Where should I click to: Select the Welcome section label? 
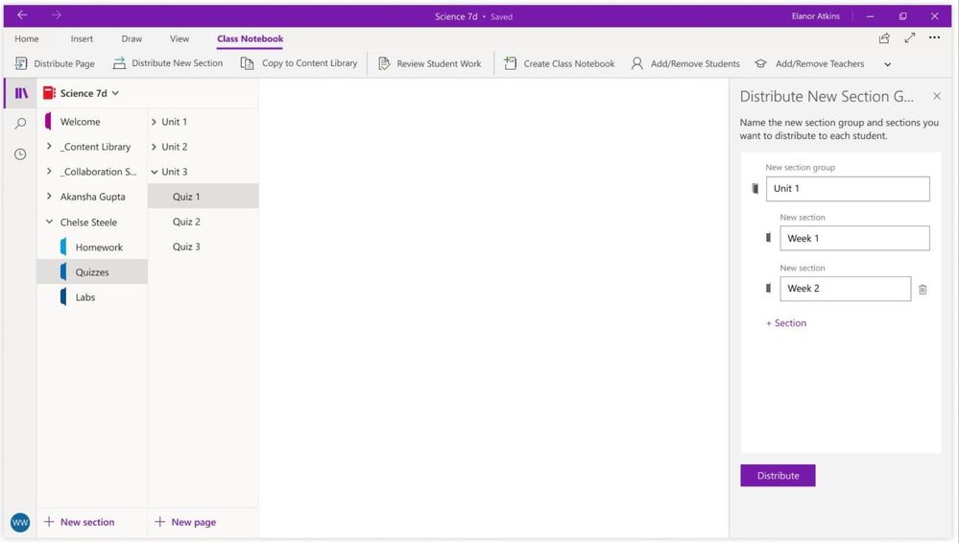80,122
